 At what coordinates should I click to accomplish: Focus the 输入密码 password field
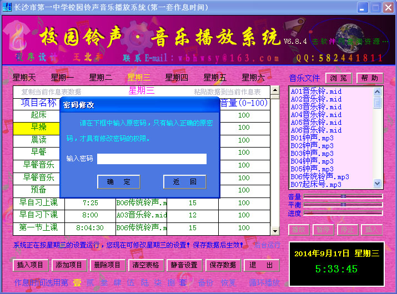[x=152, y=159]
